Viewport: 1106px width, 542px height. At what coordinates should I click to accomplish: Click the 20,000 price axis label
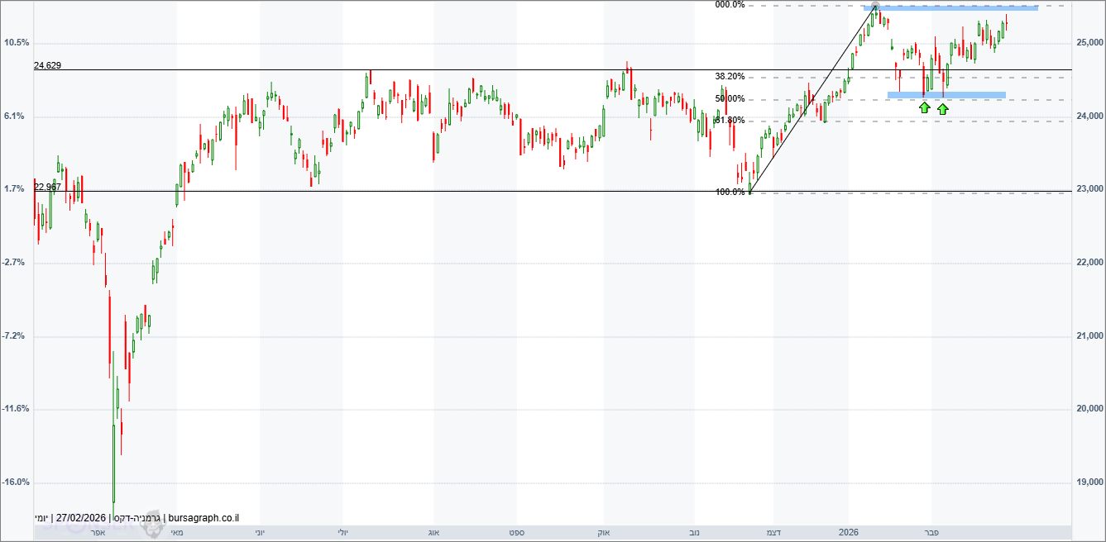[x=1089, y=409]
